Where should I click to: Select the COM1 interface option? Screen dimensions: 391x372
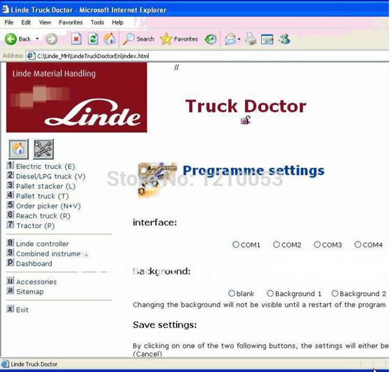click(x=236, y=245)
